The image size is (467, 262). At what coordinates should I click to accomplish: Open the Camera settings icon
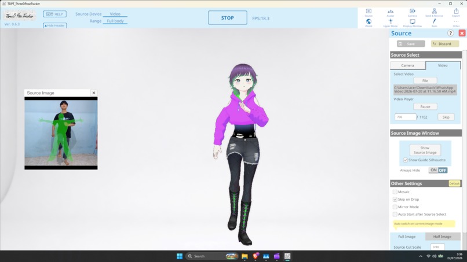tap(412, 12)
